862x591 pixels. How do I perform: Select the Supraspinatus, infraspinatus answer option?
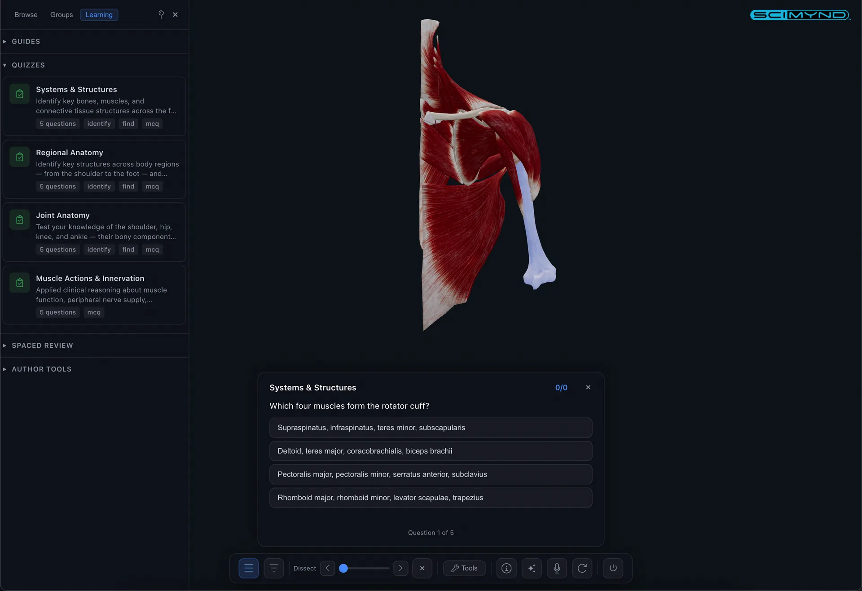tap(431, 428)
